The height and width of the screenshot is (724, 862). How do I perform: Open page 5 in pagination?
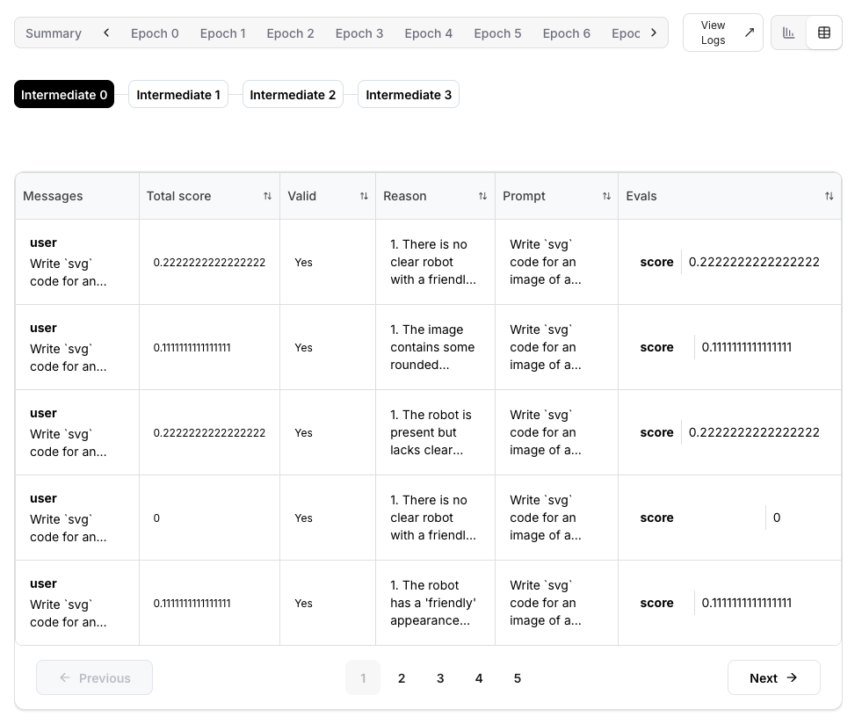(518, 677)
